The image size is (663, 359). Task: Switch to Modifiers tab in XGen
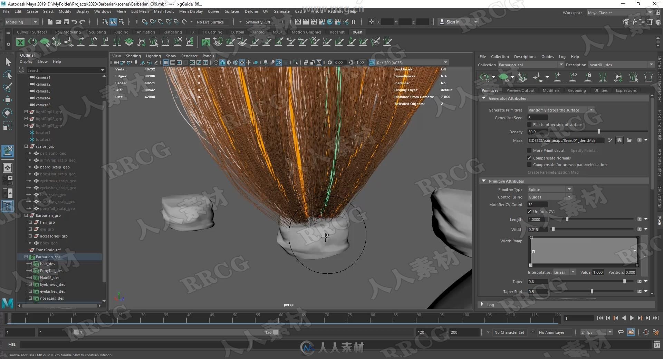[x=551, y=90]
